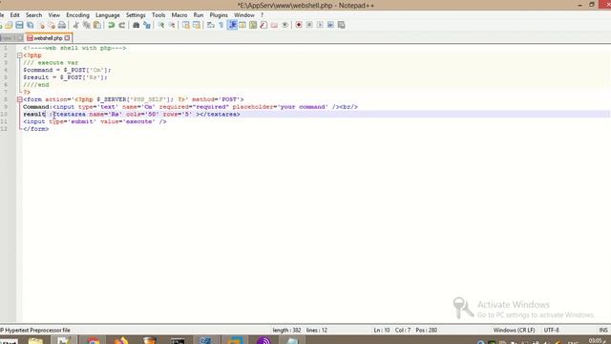611x344 pixels.
Task: Open the ? help menu
Action: pos(262,15)
